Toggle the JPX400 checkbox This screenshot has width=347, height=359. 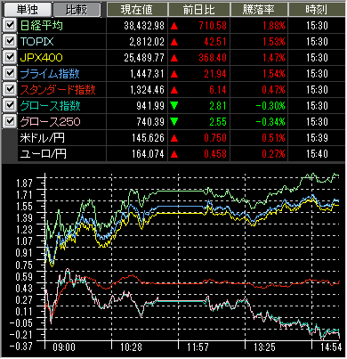pos(10,57)
